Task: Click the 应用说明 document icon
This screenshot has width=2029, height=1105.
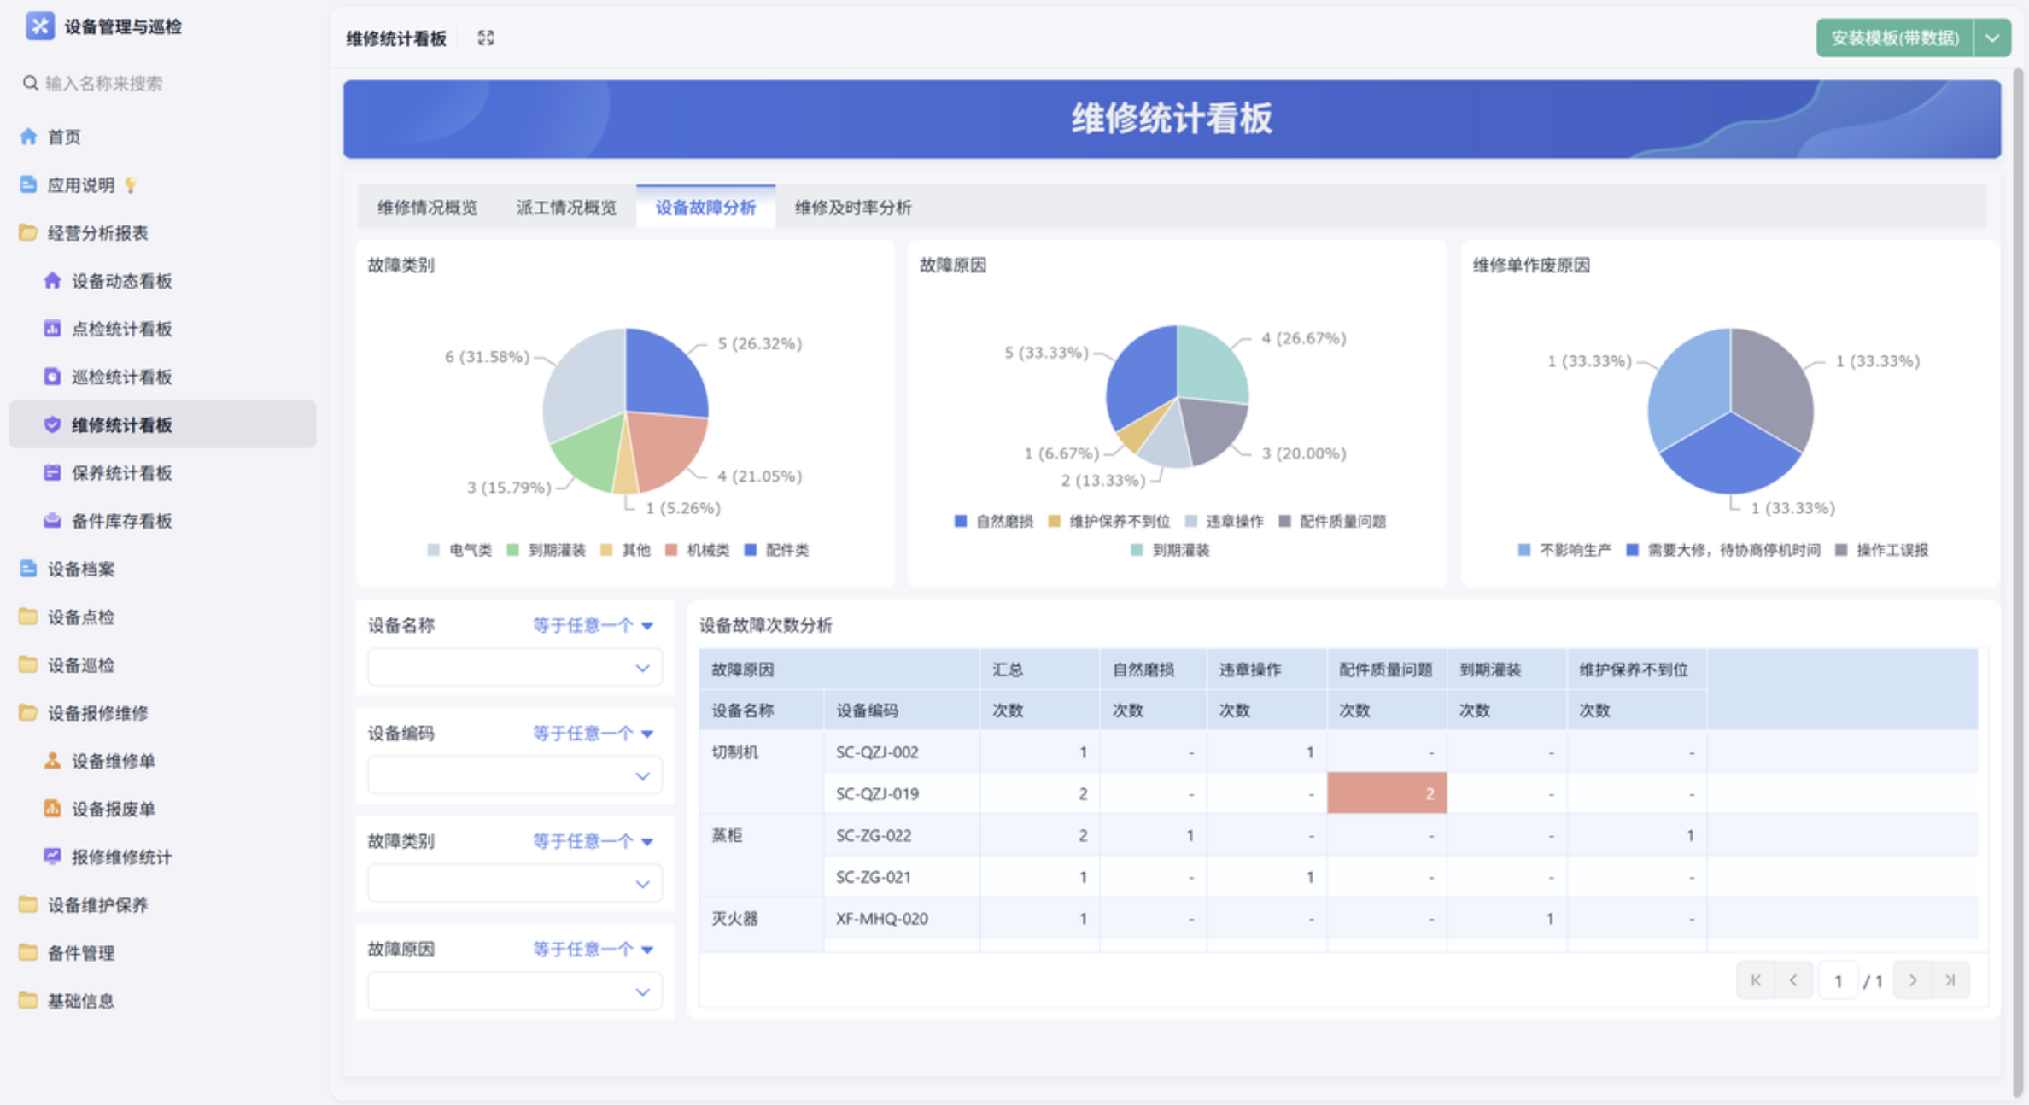Action: click(29, 184)
